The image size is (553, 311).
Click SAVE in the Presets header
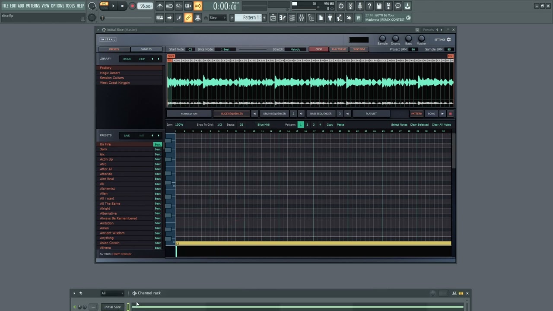127,136
